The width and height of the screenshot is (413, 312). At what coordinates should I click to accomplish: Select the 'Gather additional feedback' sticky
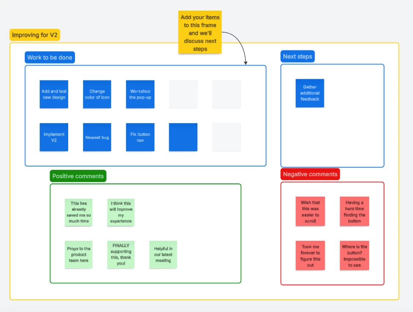[x=310, y=93]
